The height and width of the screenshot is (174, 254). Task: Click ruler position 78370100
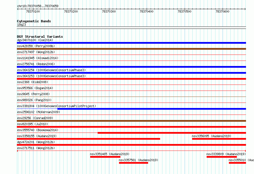coord(33,11)
